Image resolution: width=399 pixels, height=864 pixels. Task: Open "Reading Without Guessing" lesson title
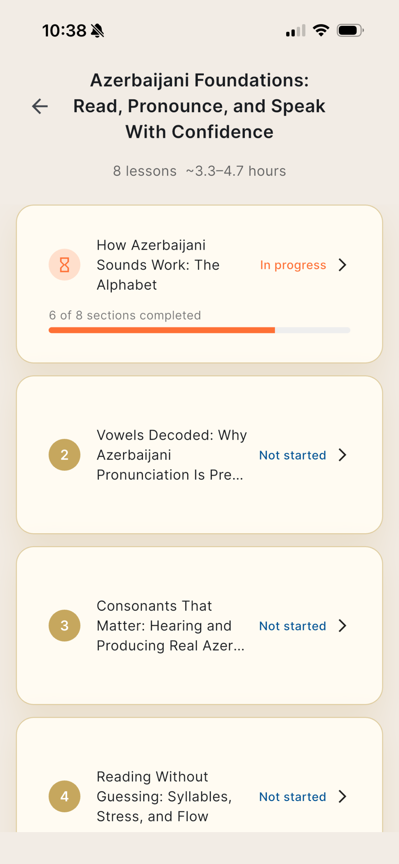(x=164, y=796)
